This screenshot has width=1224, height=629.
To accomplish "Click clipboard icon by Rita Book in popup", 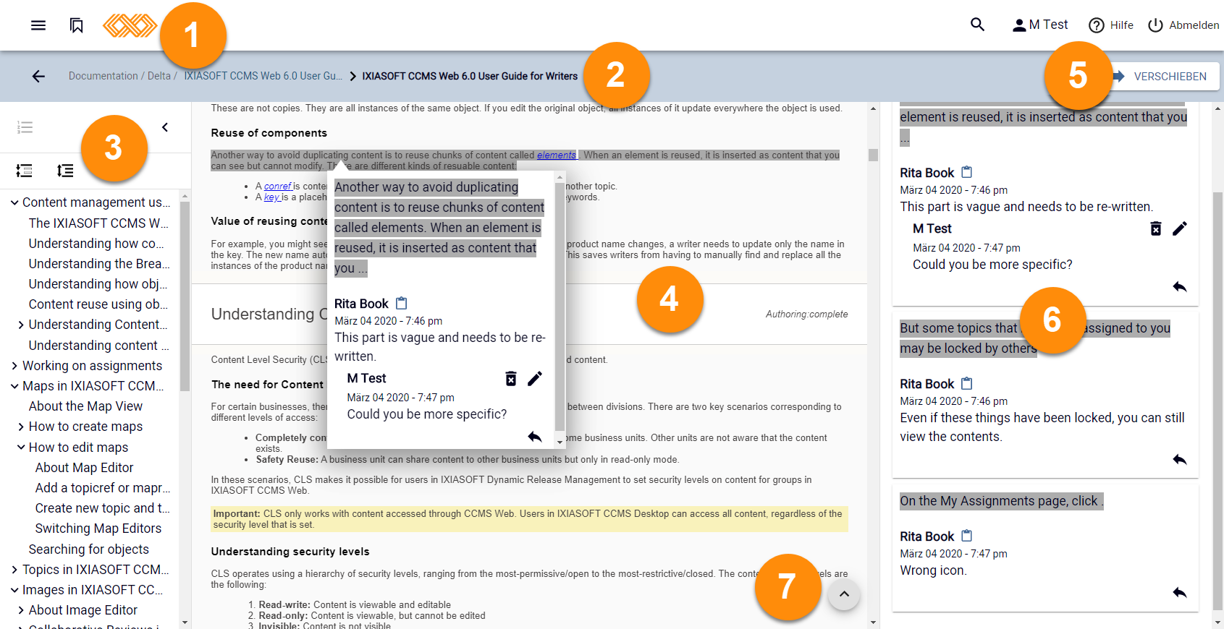I will 402,303.
